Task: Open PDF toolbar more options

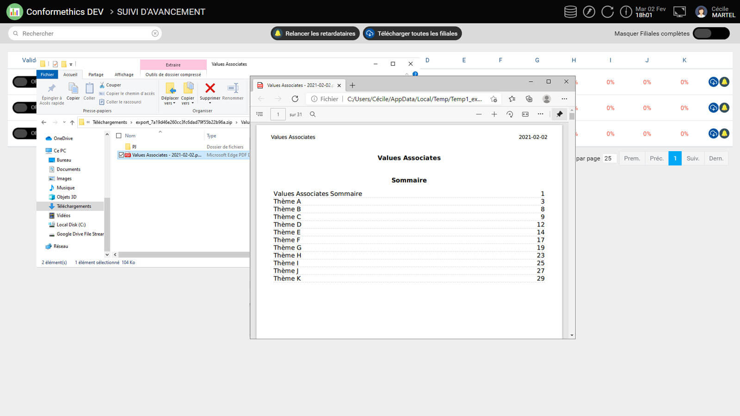Action: (541, 114)
